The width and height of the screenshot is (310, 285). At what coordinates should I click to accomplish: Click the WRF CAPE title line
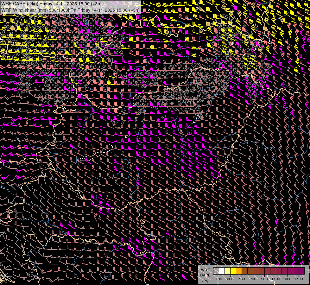[51, 4]
